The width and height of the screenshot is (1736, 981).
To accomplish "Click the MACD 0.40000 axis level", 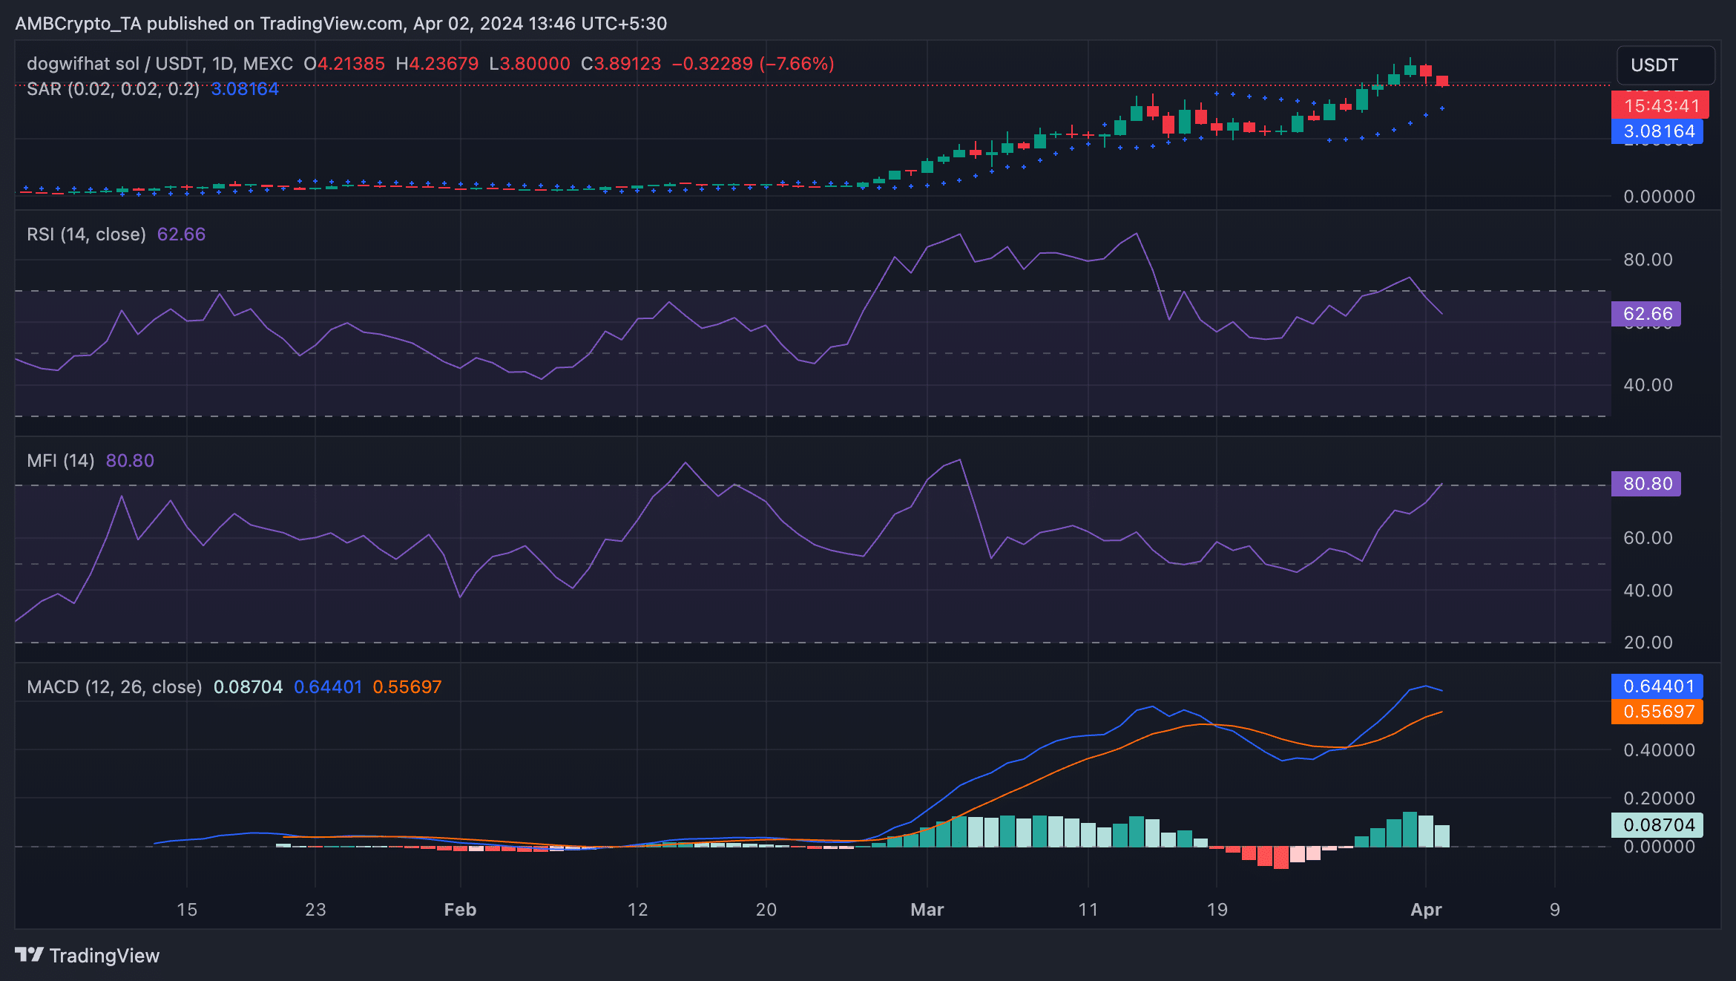I will point(1659,750).
